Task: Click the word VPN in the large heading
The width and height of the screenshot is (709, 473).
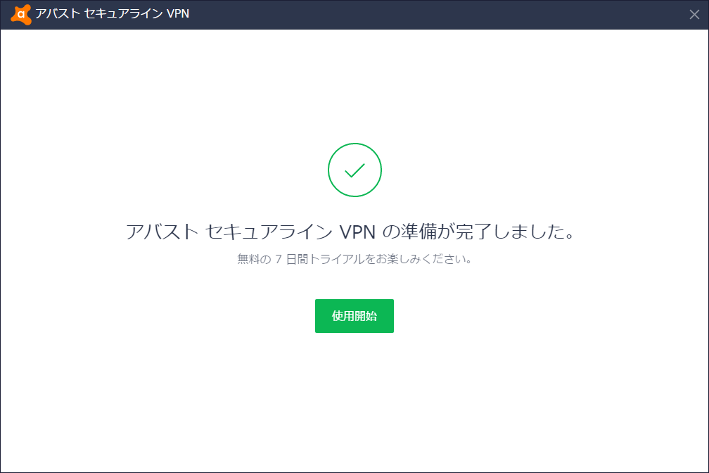Action: [x=357, y=232]
